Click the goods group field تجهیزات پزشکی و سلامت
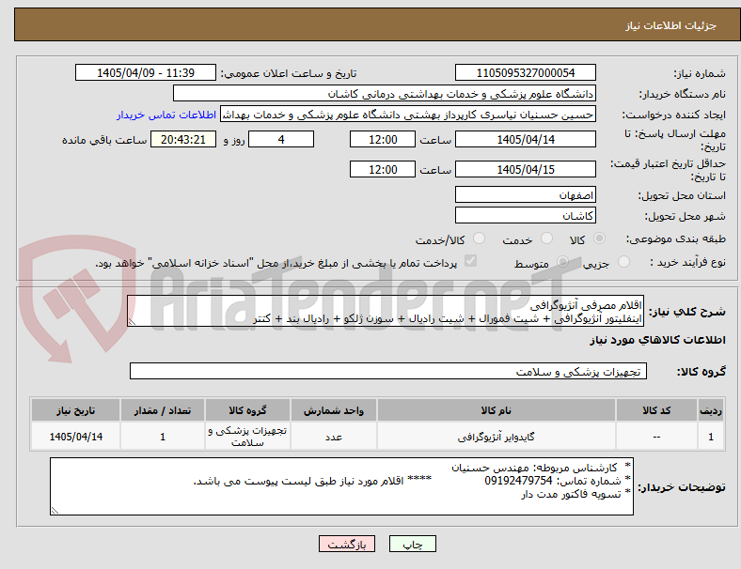This screenshot has height=569, width=741. pos(388,371)
